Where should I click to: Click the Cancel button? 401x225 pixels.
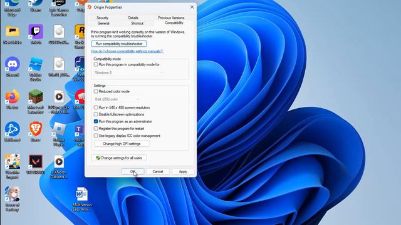(158, 172)
